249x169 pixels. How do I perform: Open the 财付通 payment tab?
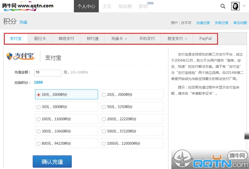click(93, 38)
